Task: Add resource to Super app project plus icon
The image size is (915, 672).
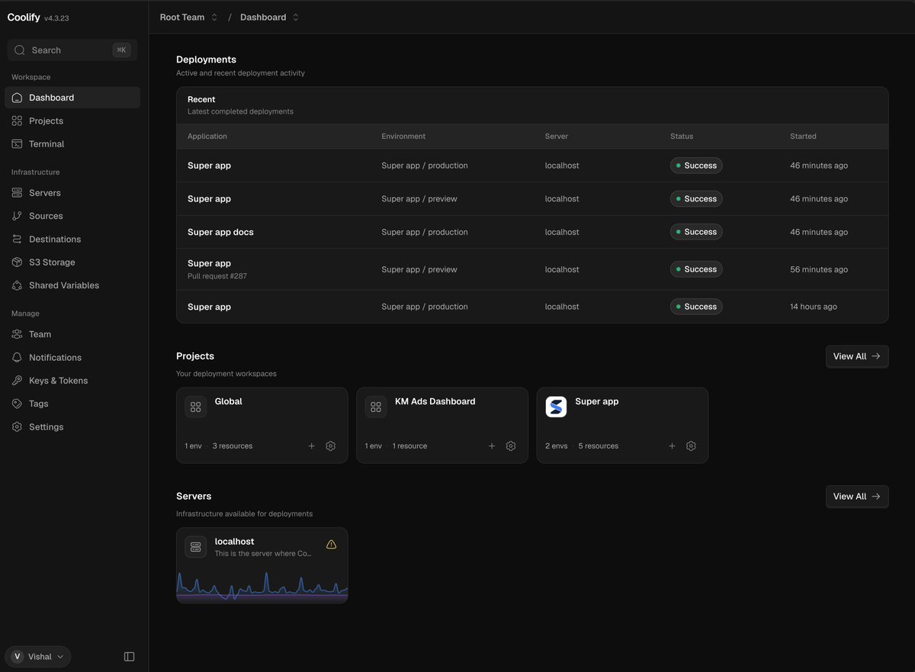Action: [672, 446]
